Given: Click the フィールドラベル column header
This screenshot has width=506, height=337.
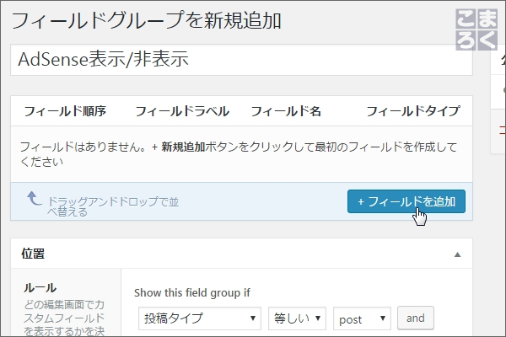Looking at the screenshot, I should (x=182, y=111).
